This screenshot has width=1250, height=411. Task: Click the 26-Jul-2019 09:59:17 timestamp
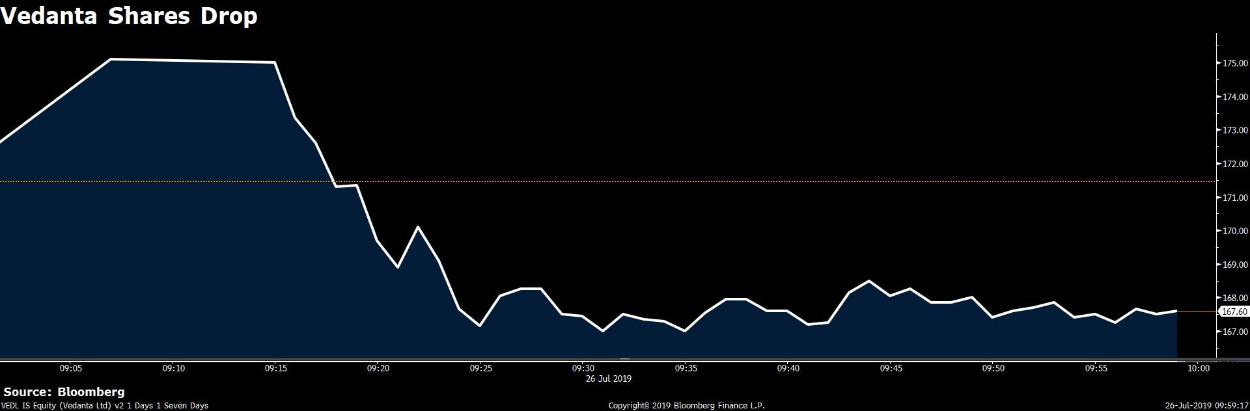click(x=1206, y=406)
